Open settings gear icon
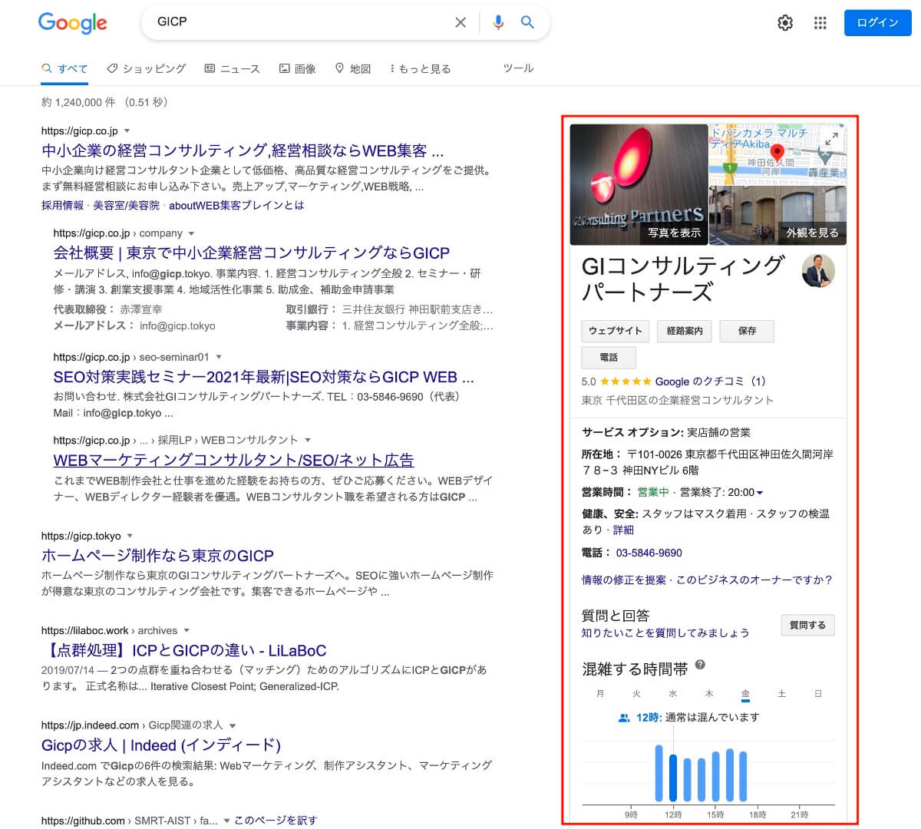The image size is (921, 829). (x=785, y=23)
